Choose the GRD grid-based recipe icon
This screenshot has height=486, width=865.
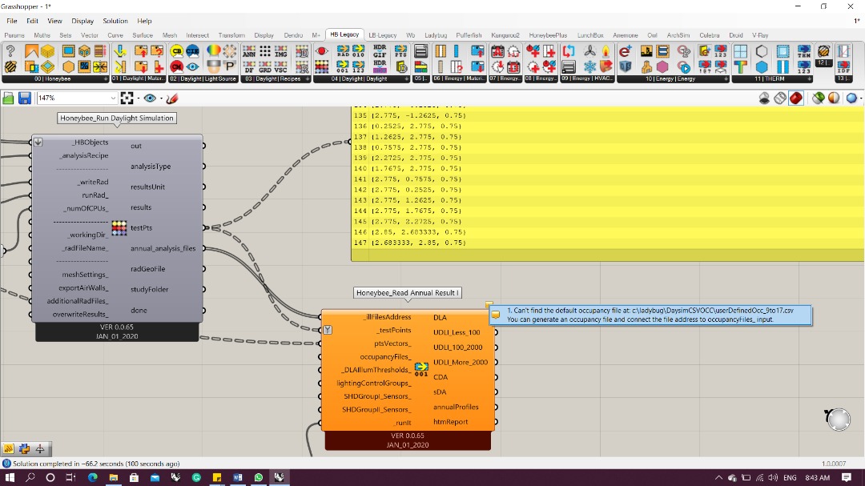[x=265, y=67]
